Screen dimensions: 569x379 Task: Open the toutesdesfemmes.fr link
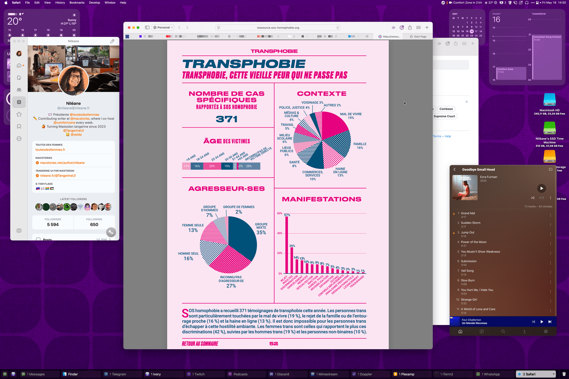(x=50, y=150)
